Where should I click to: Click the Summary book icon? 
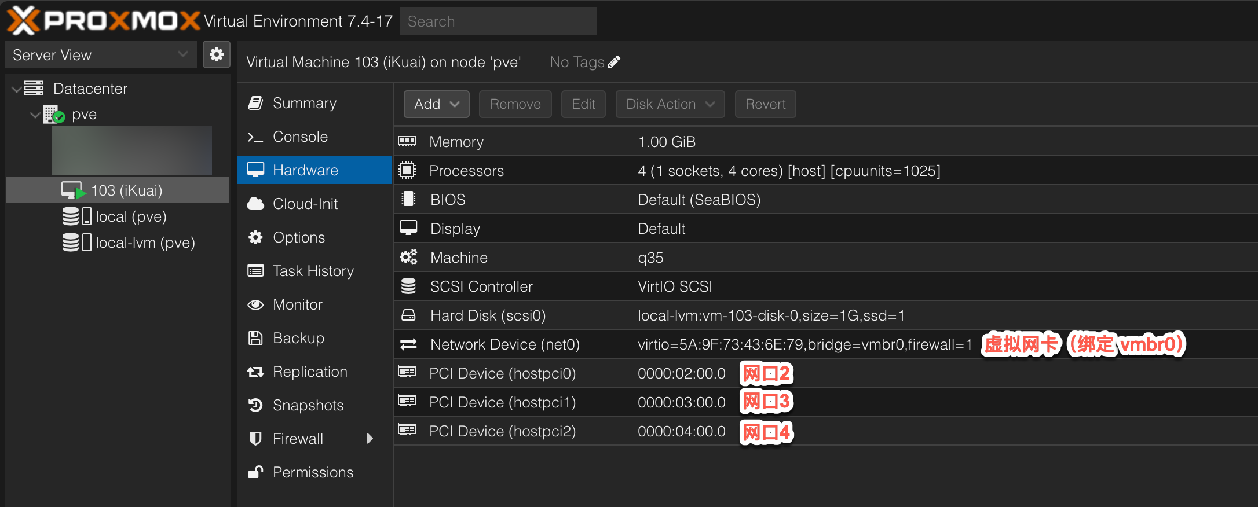(255, 103)
